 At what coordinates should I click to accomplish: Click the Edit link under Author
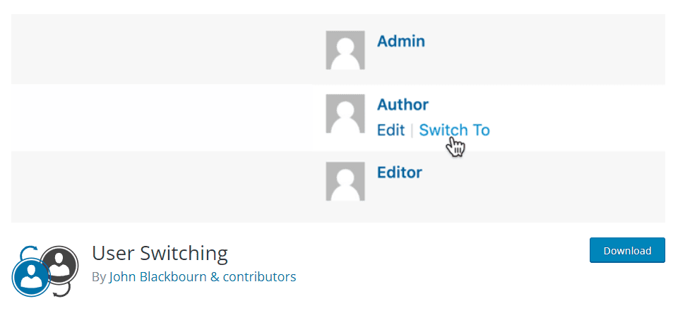tap(391, 130)
